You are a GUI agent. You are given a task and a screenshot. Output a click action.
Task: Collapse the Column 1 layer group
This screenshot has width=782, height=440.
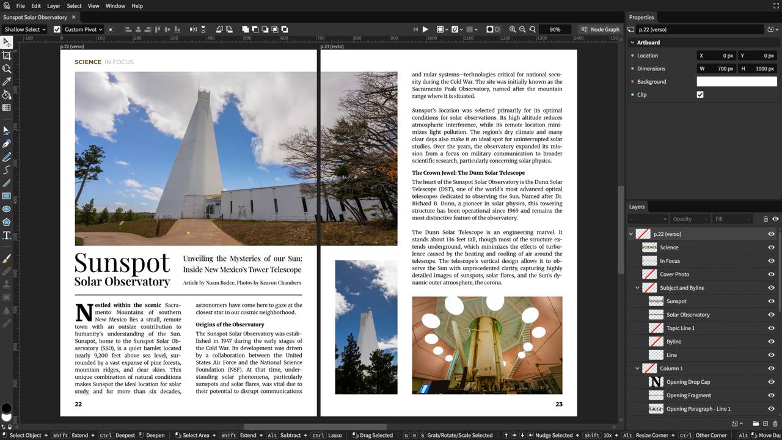click(637, 369)
